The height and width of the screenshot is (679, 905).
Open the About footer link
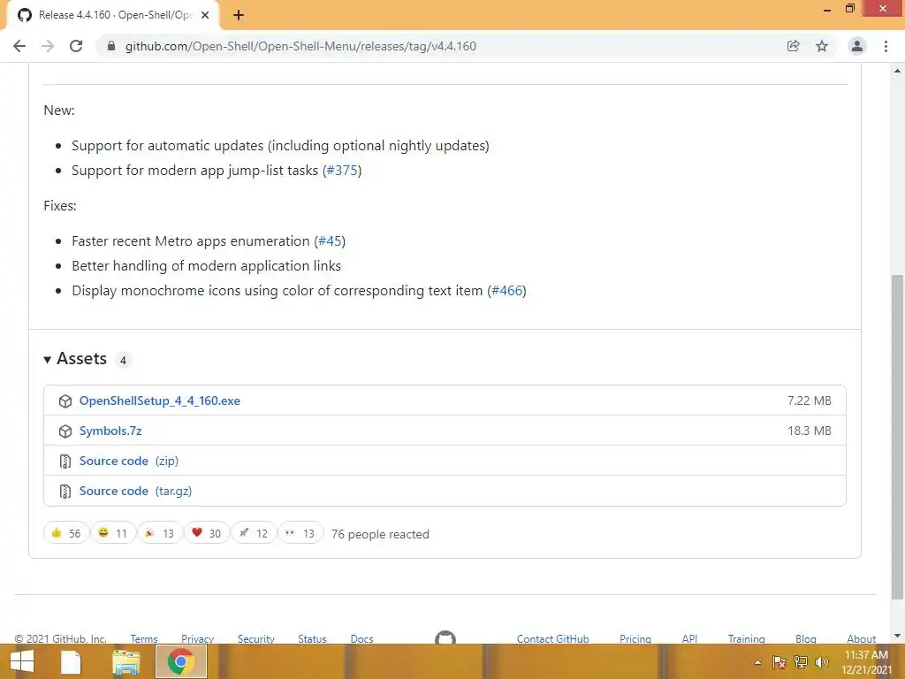pyautogui.click(x=861, y=638)
